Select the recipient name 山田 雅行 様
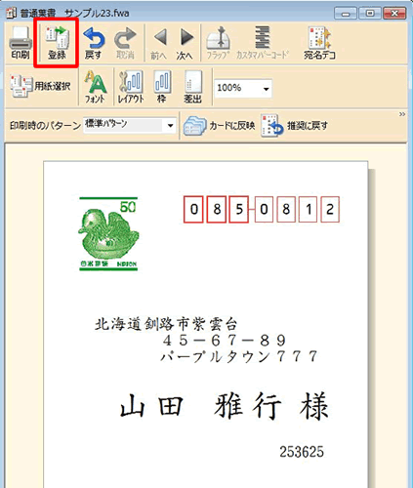The width and height of the screenshot is (413, 488). (x=224, y=406)
